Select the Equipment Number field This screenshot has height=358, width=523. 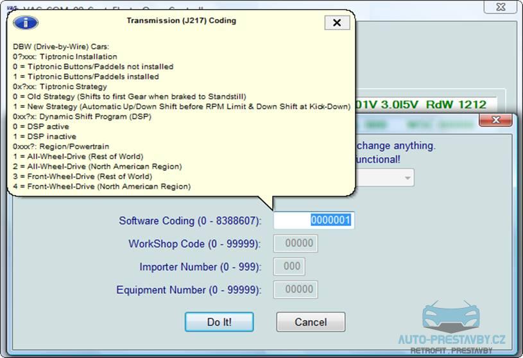[296, 290]
